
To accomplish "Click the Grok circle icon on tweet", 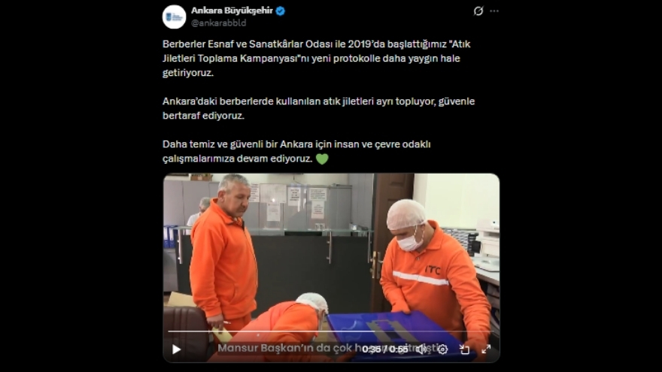I will click(478, 11).
